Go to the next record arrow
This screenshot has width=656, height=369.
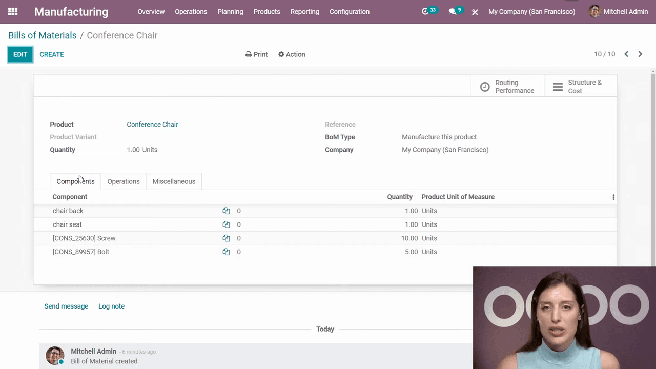pyautogui.click(x=640, y=54)
